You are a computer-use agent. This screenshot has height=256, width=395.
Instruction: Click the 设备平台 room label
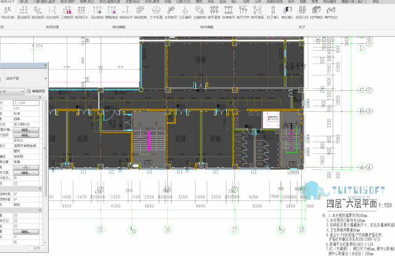pos(295,66)
